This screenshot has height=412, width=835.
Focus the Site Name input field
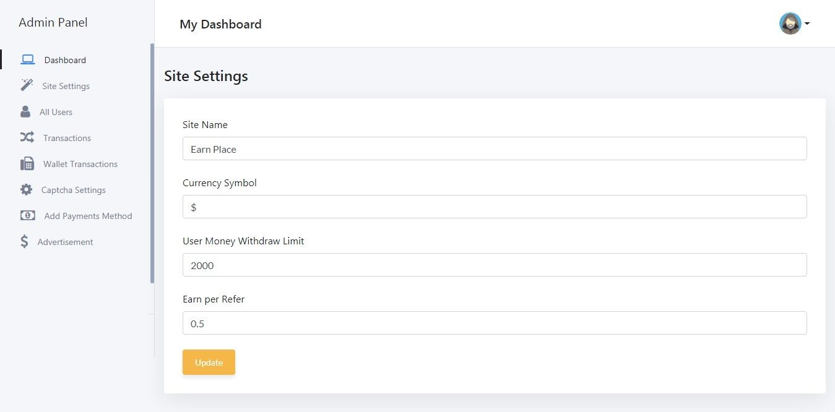click(494, 148)
